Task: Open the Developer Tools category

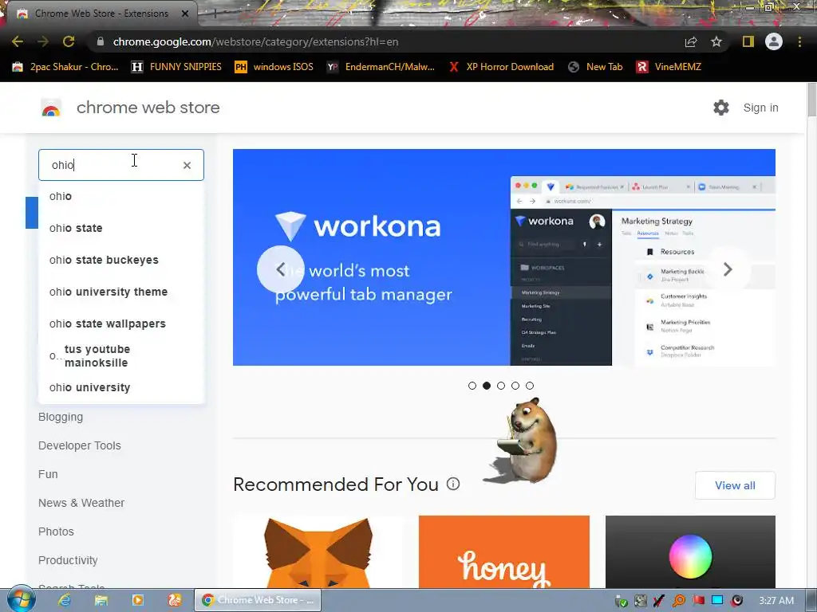Action: click(79, 445)
